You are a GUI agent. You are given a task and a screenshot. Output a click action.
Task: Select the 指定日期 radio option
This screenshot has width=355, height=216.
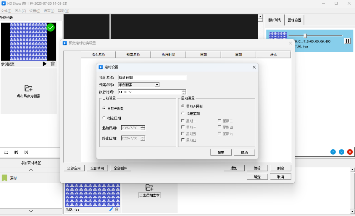[104, 118]
